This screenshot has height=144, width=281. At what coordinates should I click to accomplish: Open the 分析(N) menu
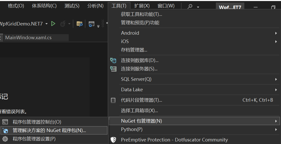(95, 6)
